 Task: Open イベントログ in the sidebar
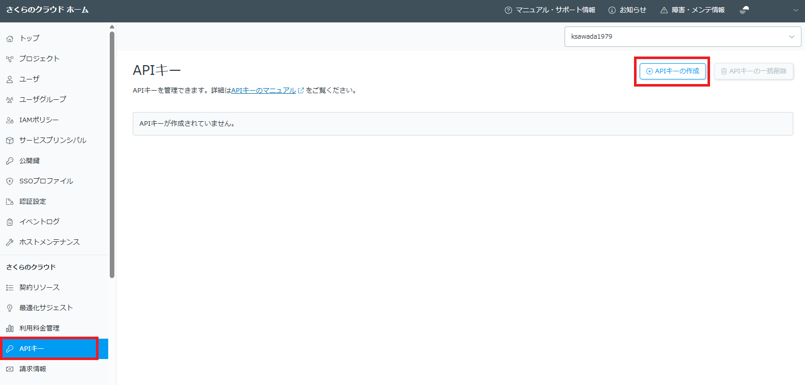[54, 222]
